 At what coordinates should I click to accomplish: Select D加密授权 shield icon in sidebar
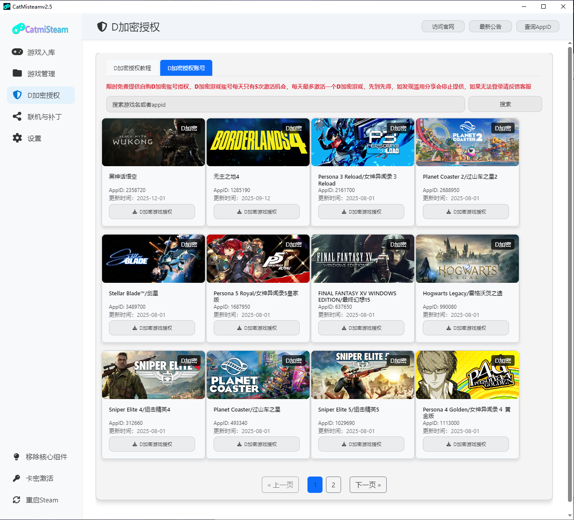(17, 95)
